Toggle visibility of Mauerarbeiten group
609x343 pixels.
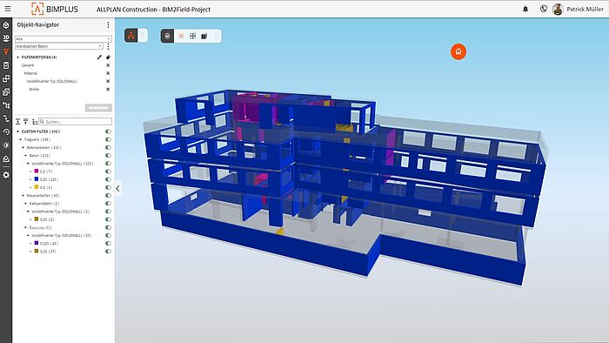click(x=108, y=195)
